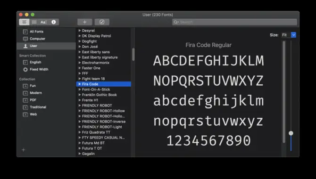316x179 pixels.
Task: Select Fira Code font row
Action: coord(104,84)
